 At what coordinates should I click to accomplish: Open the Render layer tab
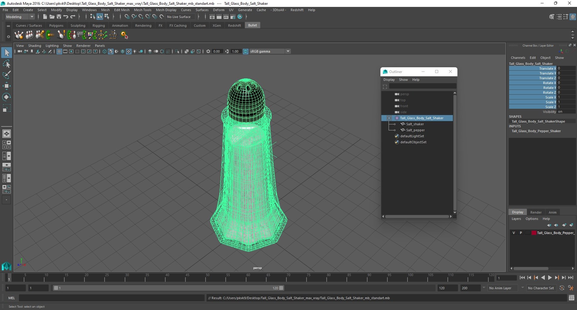pos(536,212)
